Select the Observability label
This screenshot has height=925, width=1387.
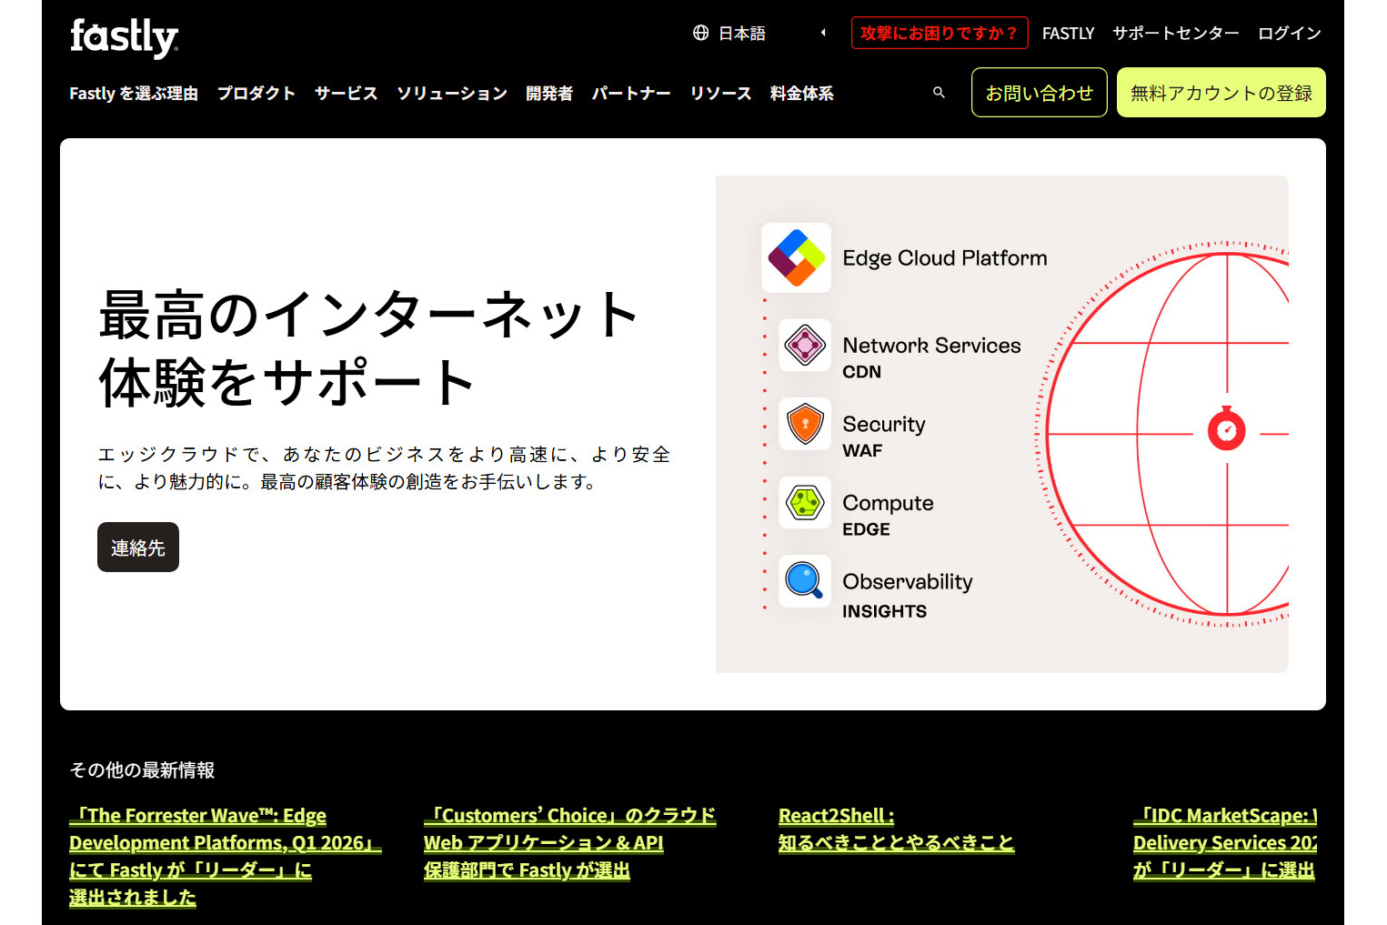click(x=908, y=581)
